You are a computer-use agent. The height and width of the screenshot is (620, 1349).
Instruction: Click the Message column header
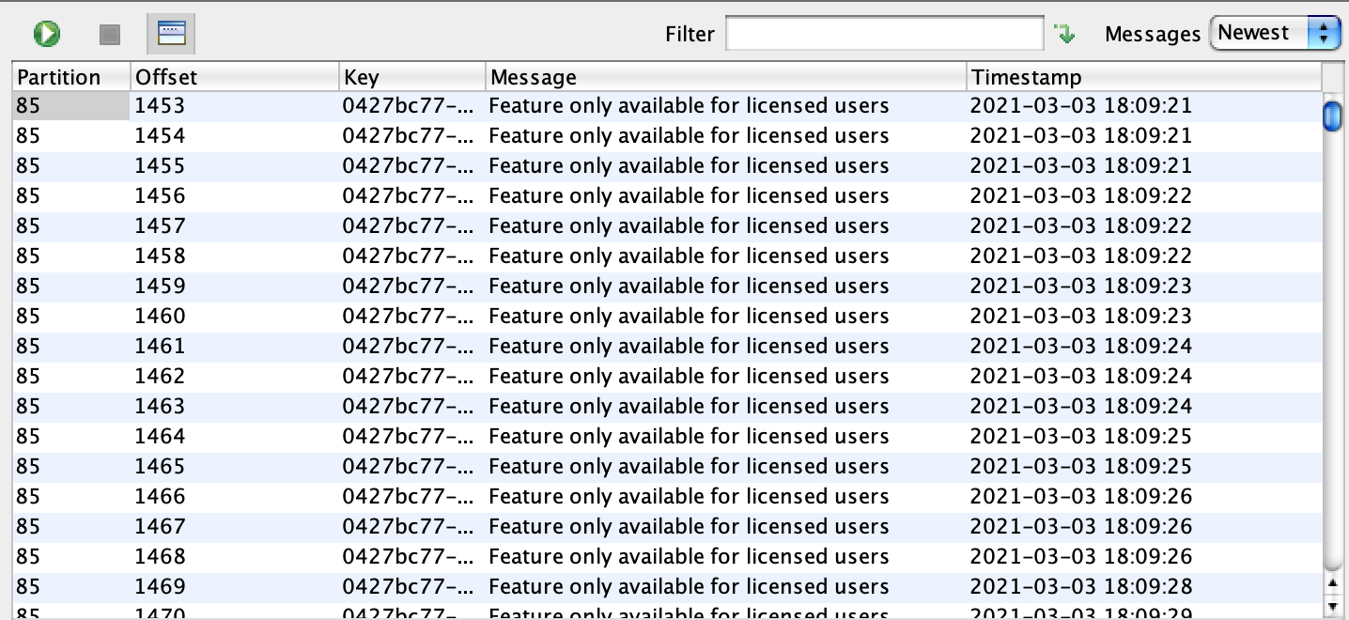coord(725,77)
